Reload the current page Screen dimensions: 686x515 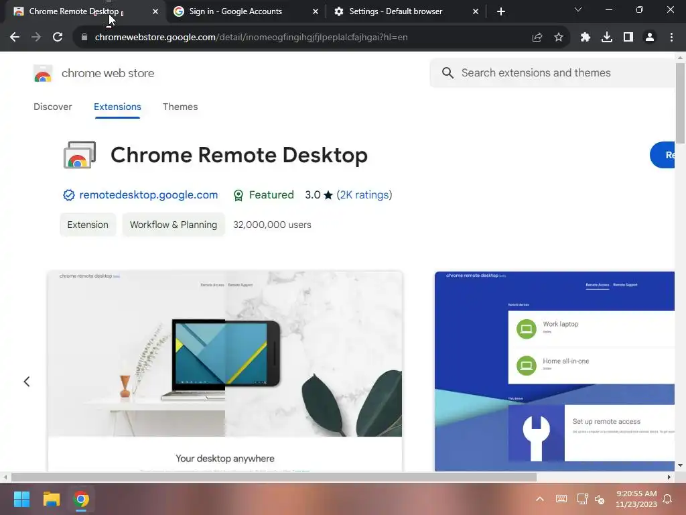click(x=58, y=38)
